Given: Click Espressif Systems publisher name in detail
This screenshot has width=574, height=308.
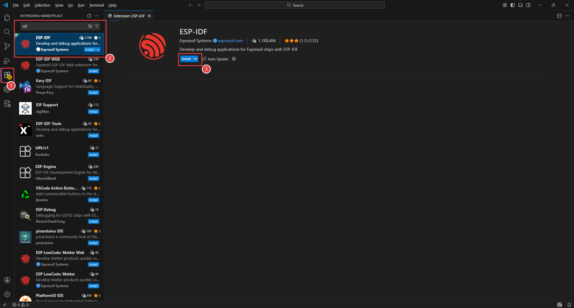Looking at the screenshot, I should (x=196, y=41).
